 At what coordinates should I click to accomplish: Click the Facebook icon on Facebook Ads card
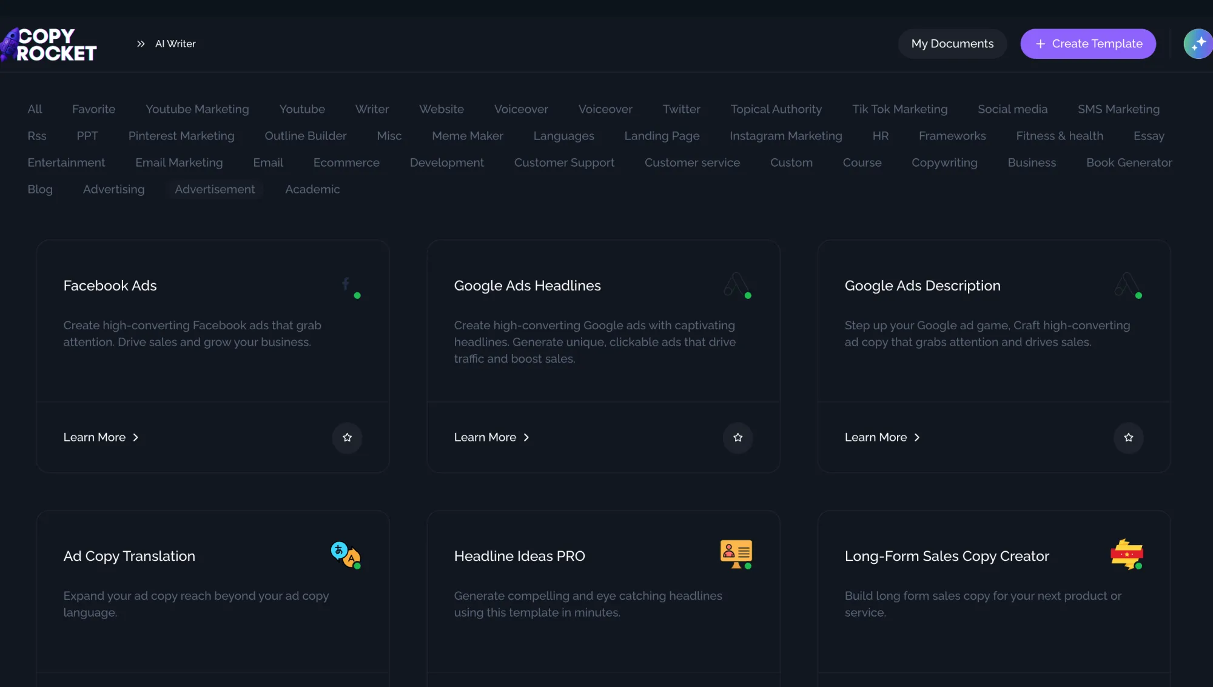pos(346,284)
